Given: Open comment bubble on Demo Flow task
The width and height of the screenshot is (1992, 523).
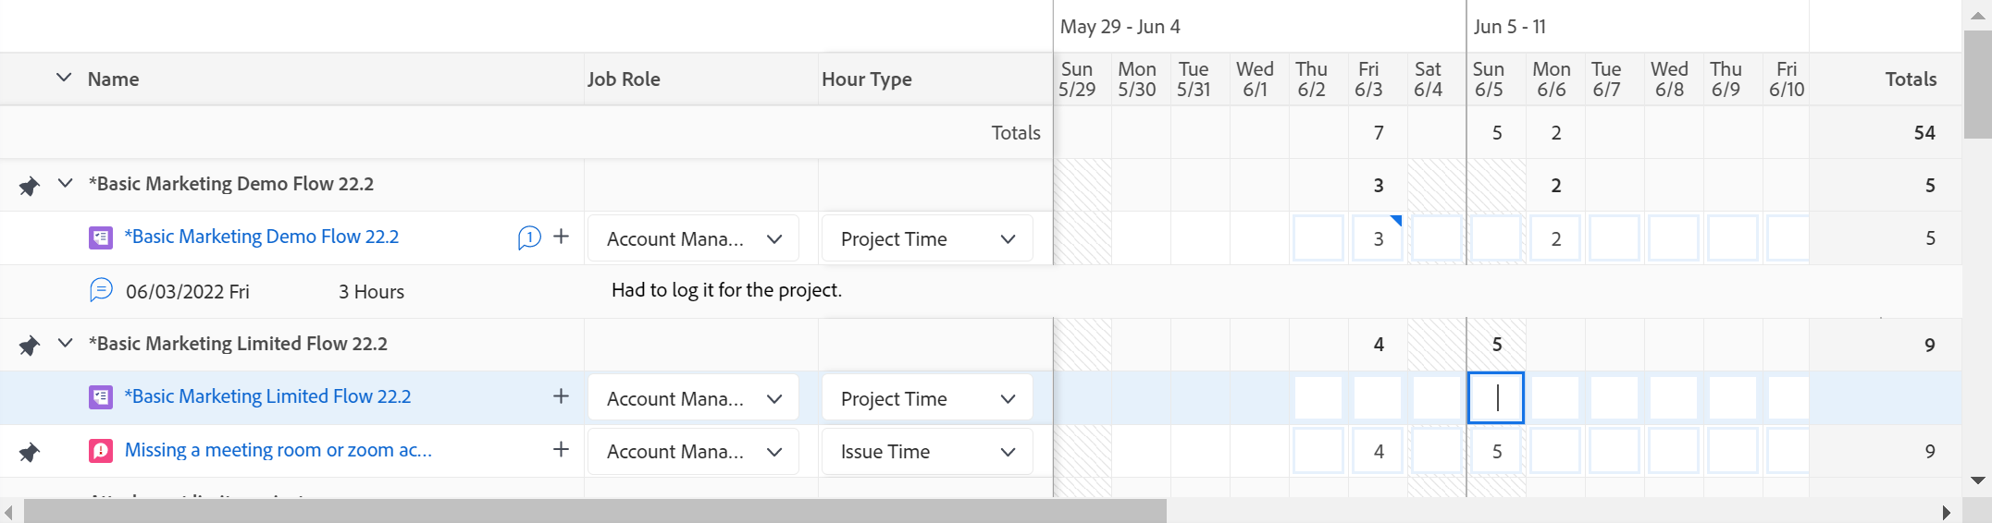Looking at the screenshot, I should [x=529, y=237].
